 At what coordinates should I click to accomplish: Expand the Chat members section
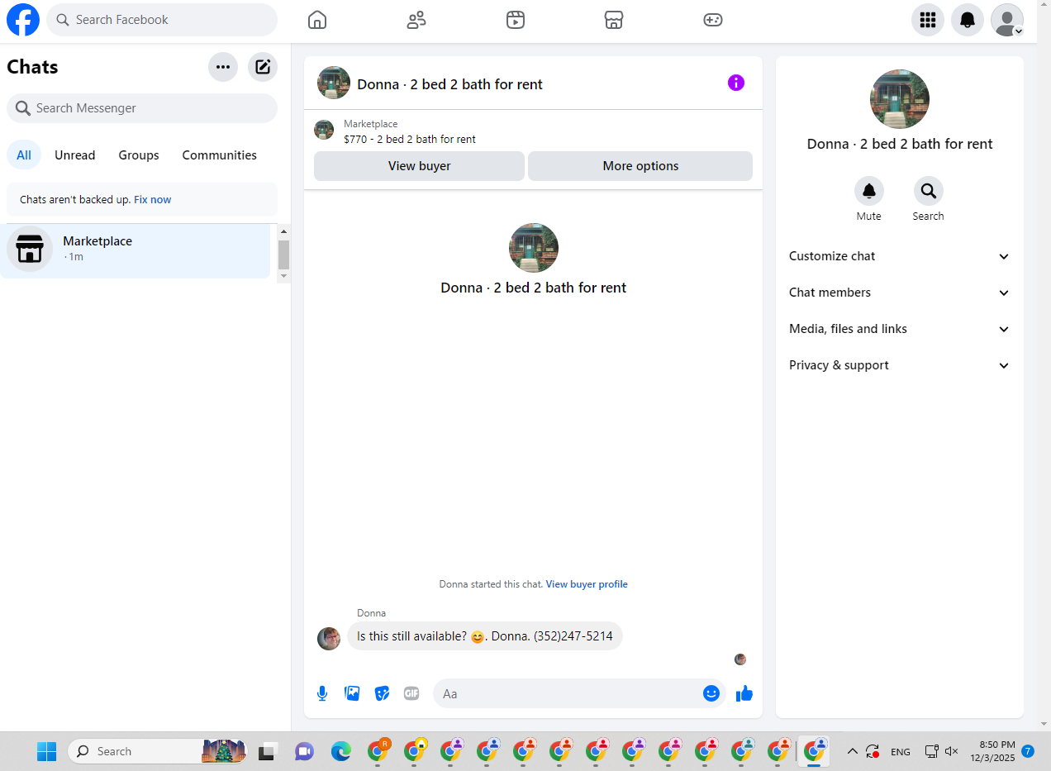[x=900, y=293]
